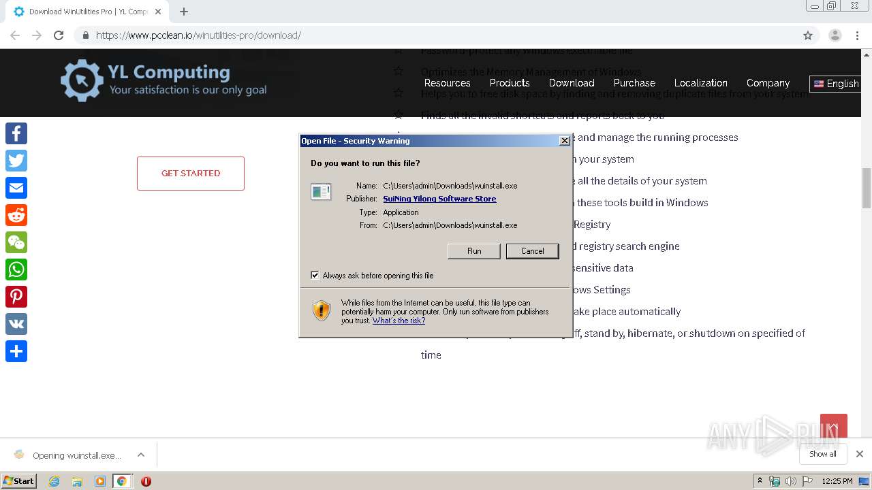Click the red Opera-style taskbar icon

click(x=146, y=481)
